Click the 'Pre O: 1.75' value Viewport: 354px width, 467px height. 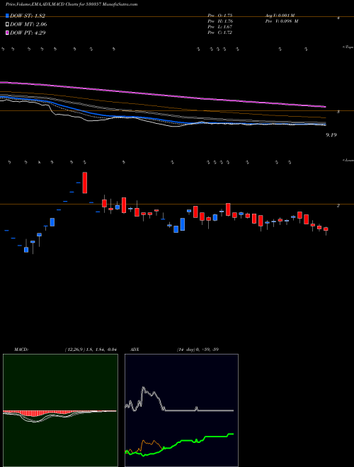coord(220,16)
